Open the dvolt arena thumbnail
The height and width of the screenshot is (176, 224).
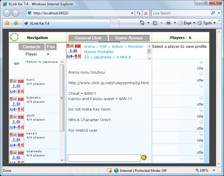click(17, 122)
